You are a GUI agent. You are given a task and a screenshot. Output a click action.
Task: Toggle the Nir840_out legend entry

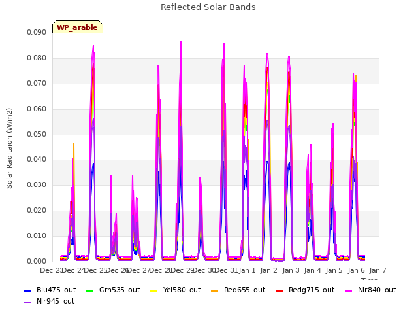coord(370,290)
